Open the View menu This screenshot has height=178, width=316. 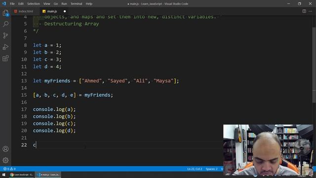coord(46,3)
